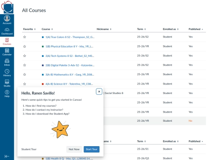
Task: Open the History panel
Action: 7,73
